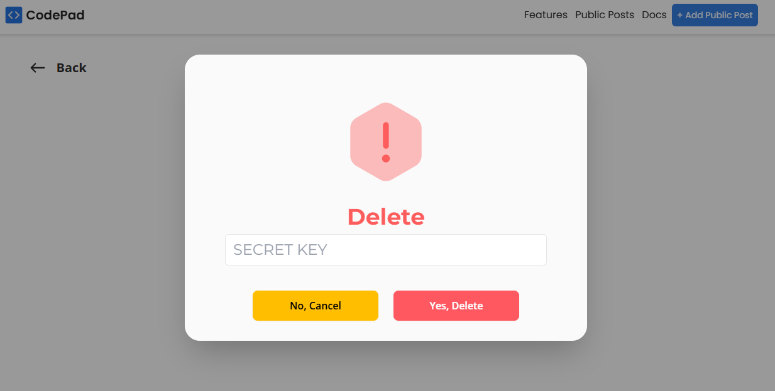Click the Back text label
Screen dimensions: 775x391
pyautogui.click(x=72, y=68)
